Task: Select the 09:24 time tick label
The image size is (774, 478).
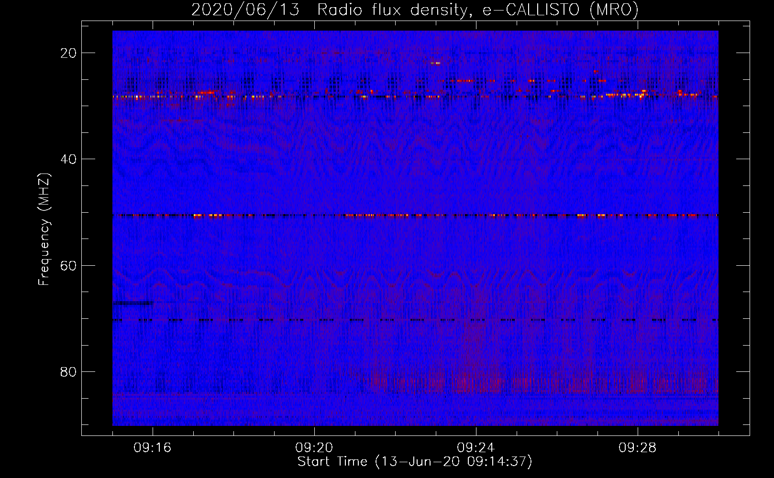Action: [x=476, y=448]
